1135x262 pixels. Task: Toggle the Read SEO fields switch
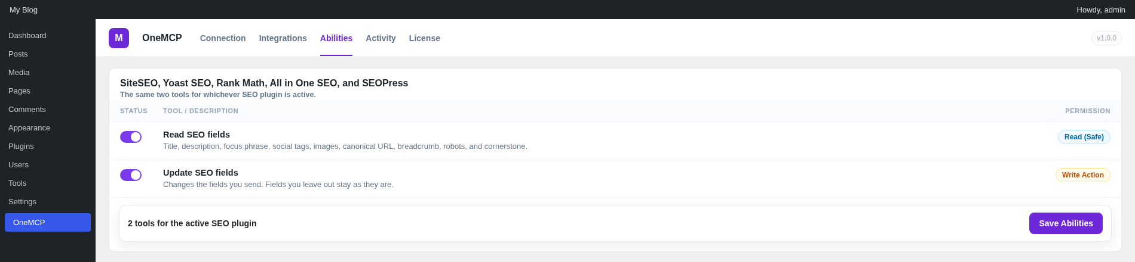coord(131,137)
